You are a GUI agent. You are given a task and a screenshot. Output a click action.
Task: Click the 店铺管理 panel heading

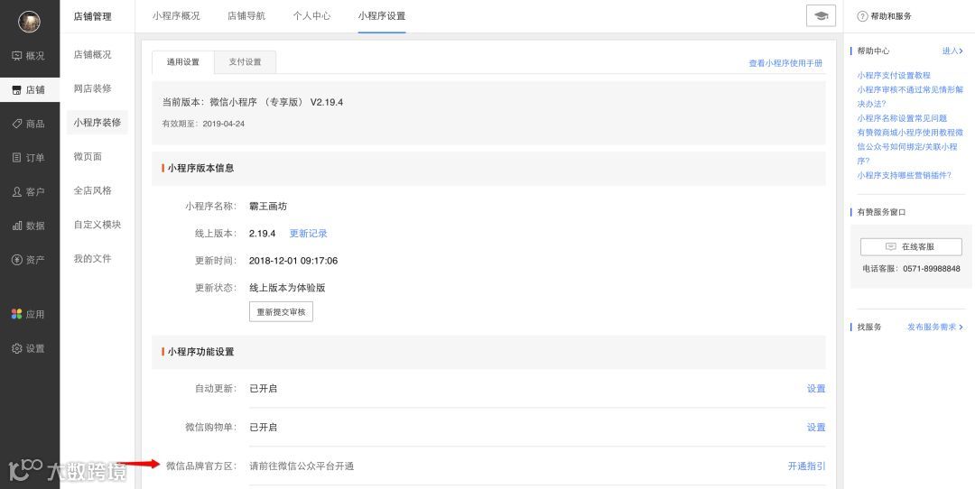click(93, 17)
